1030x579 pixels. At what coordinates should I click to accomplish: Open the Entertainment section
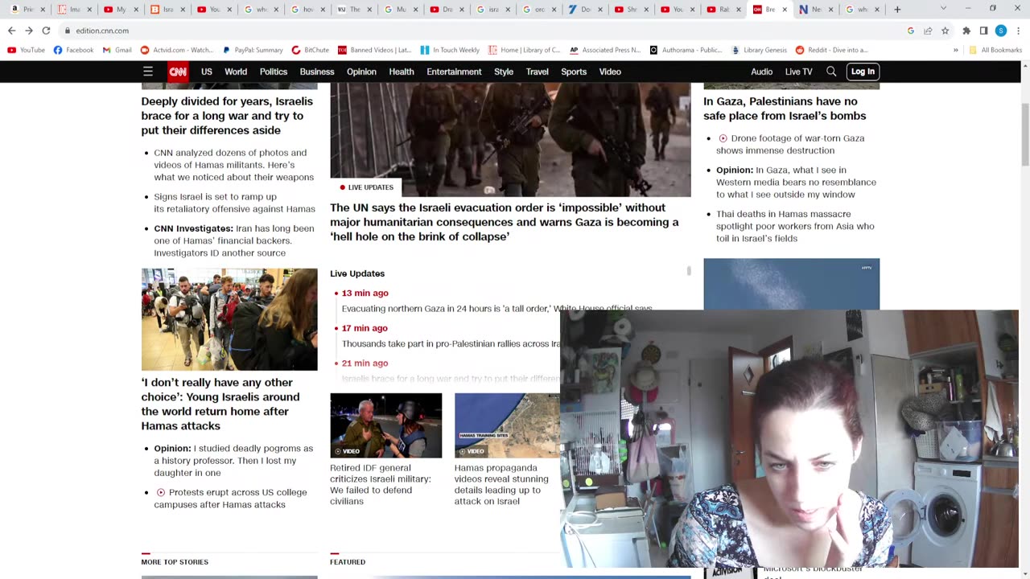[454, 72]
